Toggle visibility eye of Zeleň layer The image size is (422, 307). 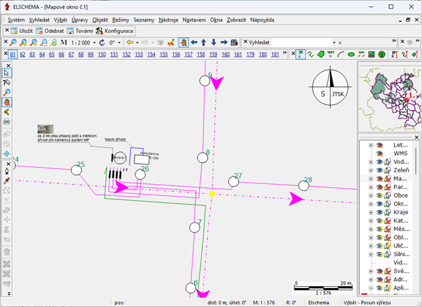coord(379,170)
